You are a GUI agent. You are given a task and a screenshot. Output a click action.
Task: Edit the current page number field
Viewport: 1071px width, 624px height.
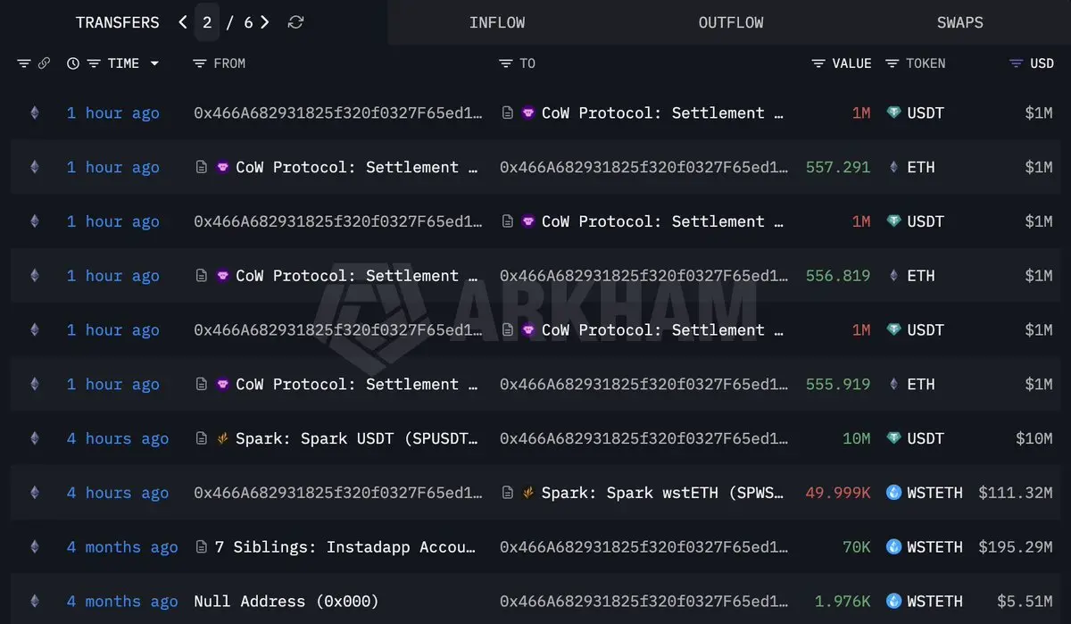pos(207,22)
